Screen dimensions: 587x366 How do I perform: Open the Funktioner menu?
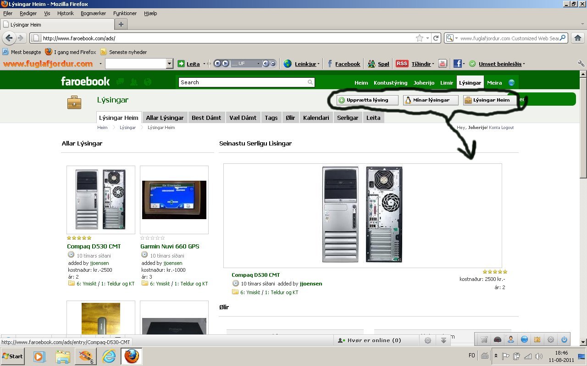pos(125,13)
